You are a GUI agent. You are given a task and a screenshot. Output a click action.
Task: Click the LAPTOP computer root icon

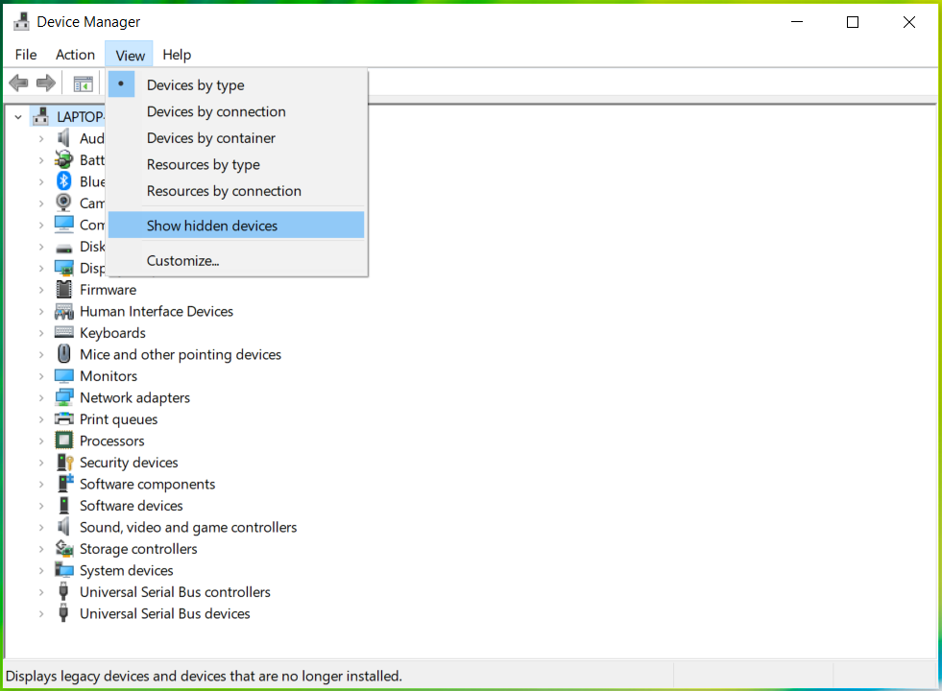(41, 116)
